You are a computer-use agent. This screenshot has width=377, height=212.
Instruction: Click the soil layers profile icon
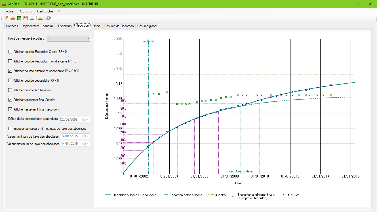41,18
